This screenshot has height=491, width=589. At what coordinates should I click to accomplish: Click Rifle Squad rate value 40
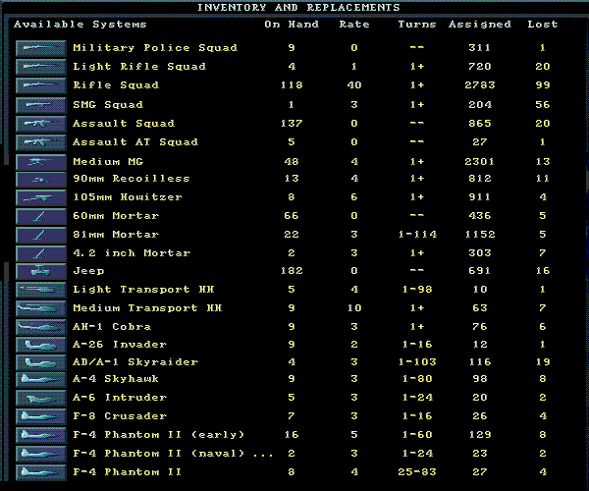pos(354,85)
